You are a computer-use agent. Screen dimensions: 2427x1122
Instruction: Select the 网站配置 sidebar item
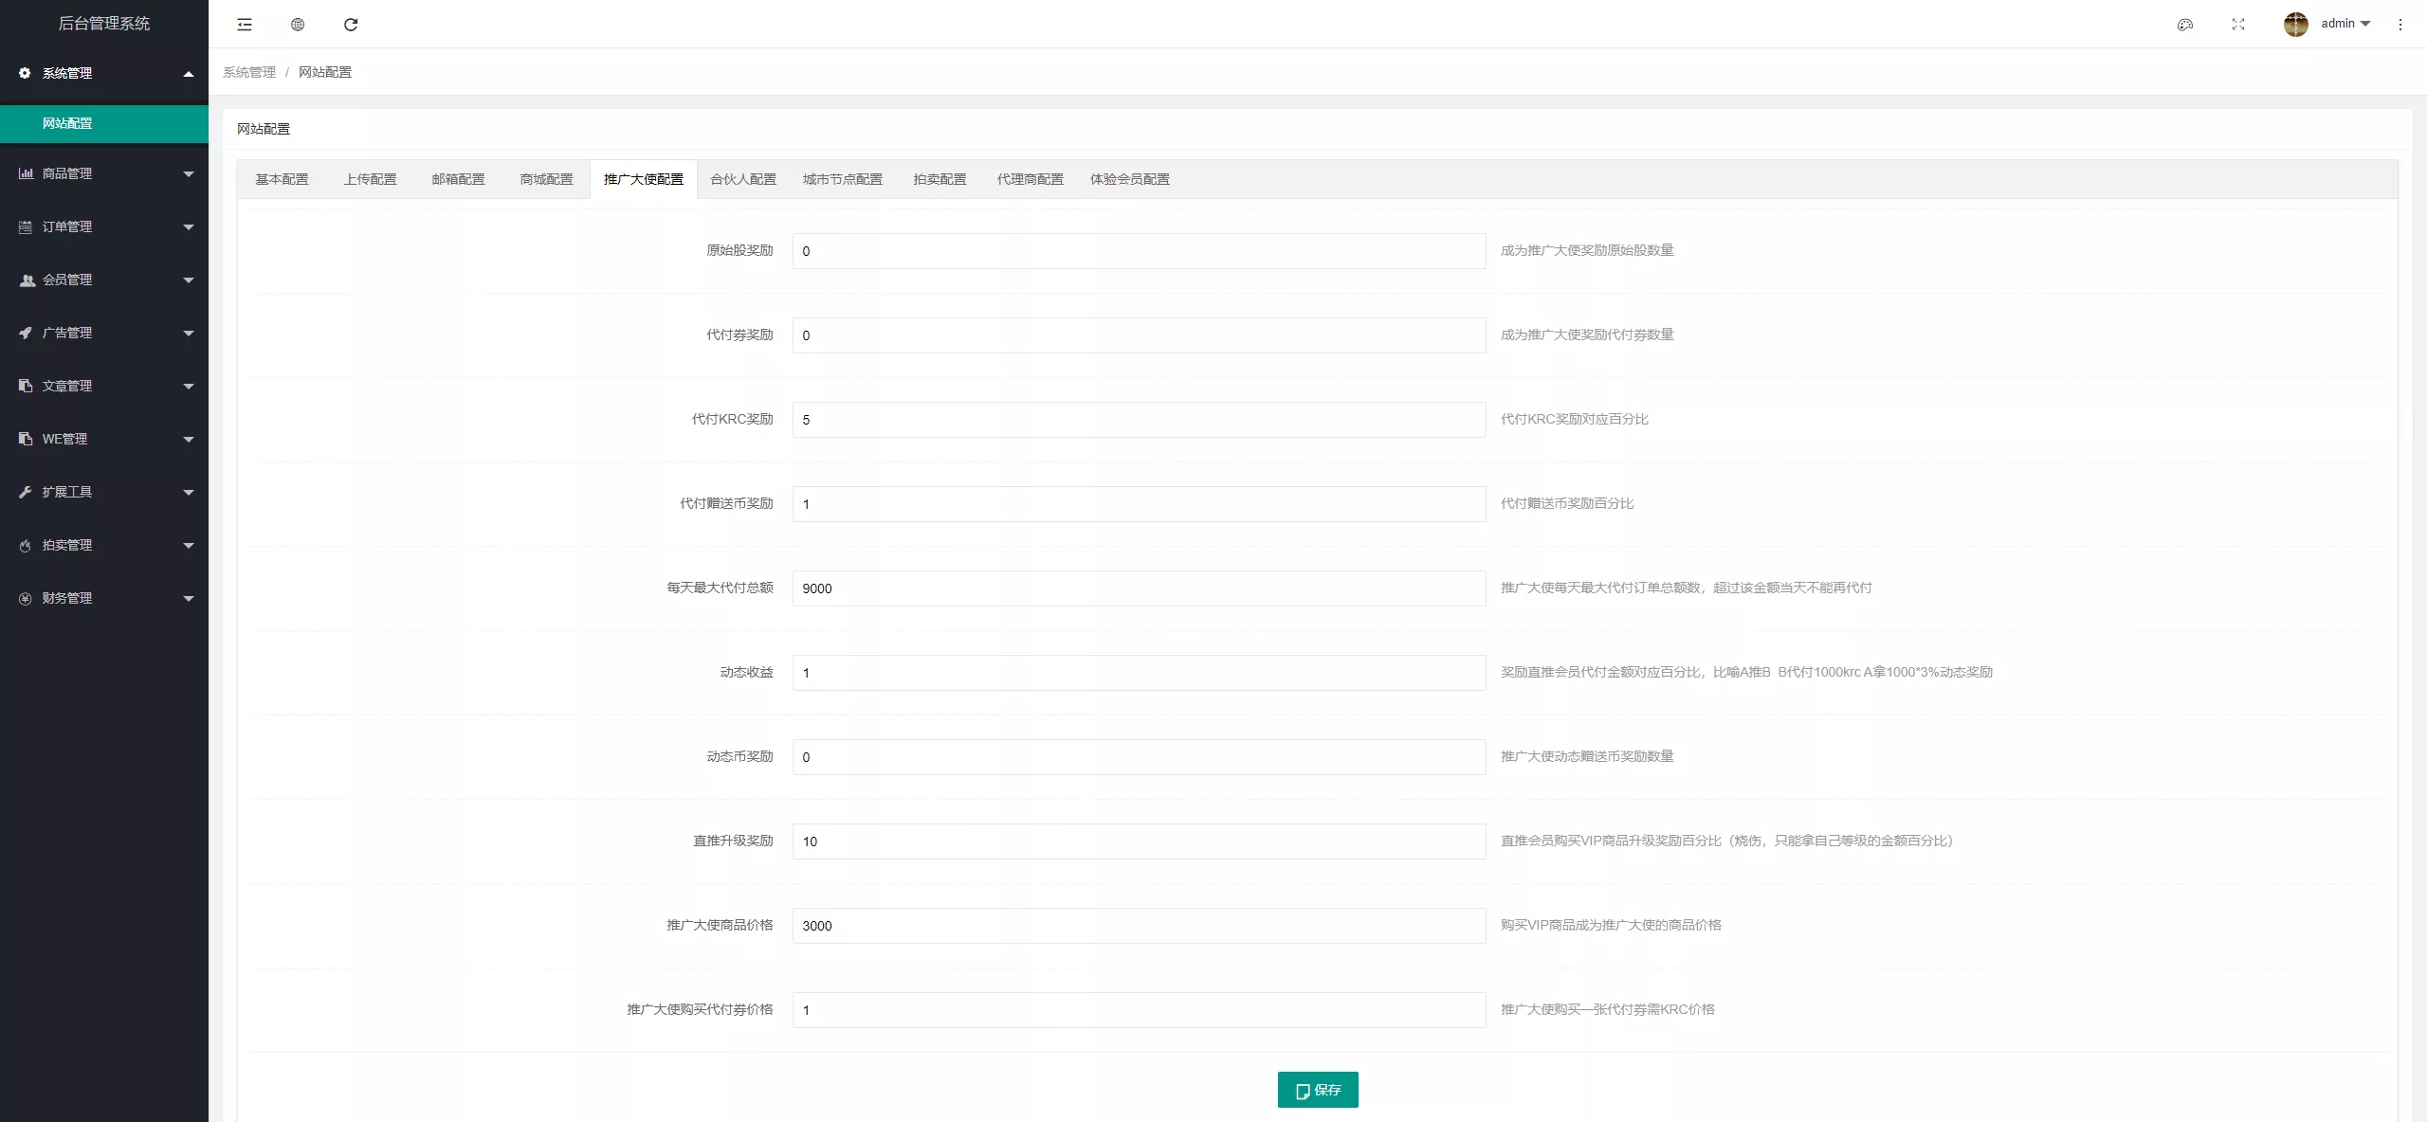click(67, 123)
